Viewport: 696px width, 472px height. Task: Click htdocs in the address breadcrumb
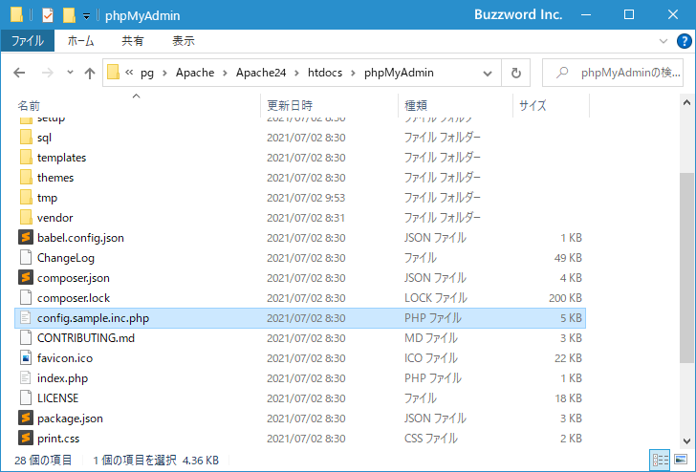(325, 73)
